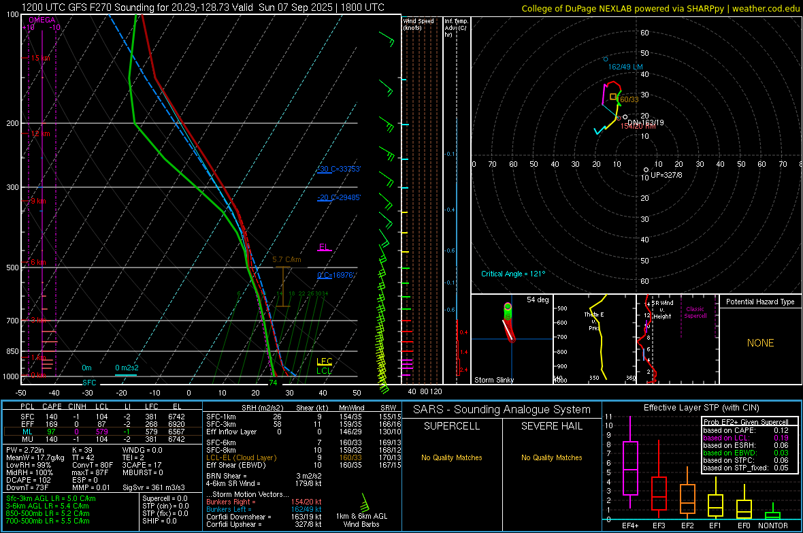Click 'No Quality Matches' under SEVERE HAIL
The width and height of the screenshot is (803, 533).
coord(551,457)
